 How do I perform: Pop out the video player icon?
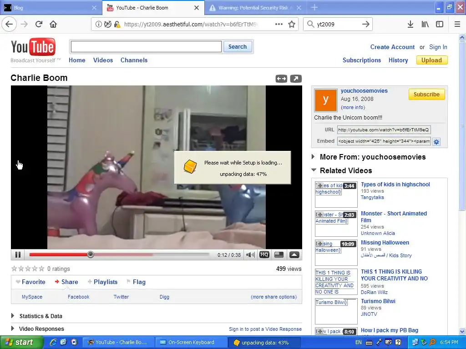coord(296,79)
